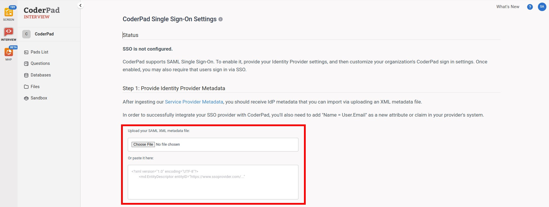This screenshot has height=207, width=549.
Task: Open Sandbox menu item label
Action: (39, 98)
